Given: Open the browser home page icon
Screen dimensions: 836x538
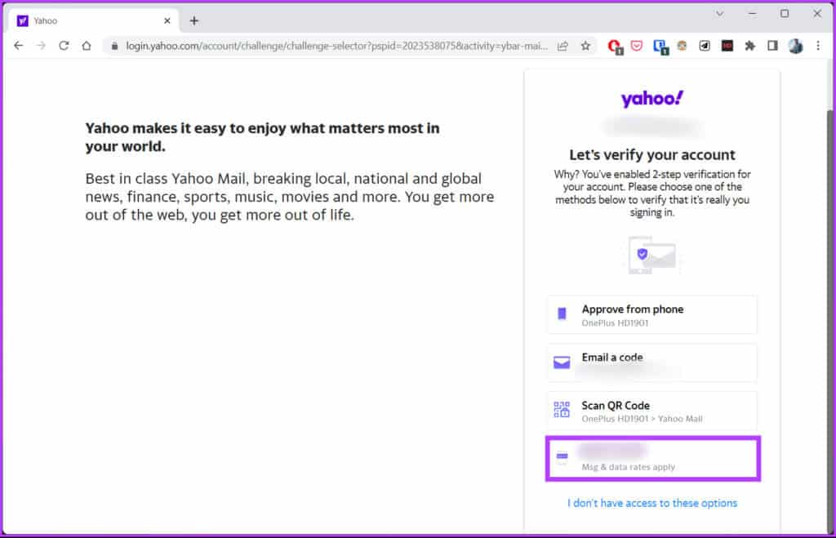Looking at the screenshot, I should 87,46.
